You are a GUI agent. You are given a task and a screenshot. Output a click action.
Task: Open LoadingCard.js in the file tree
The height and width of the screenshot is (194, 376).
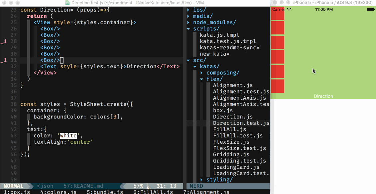point(236,167)
